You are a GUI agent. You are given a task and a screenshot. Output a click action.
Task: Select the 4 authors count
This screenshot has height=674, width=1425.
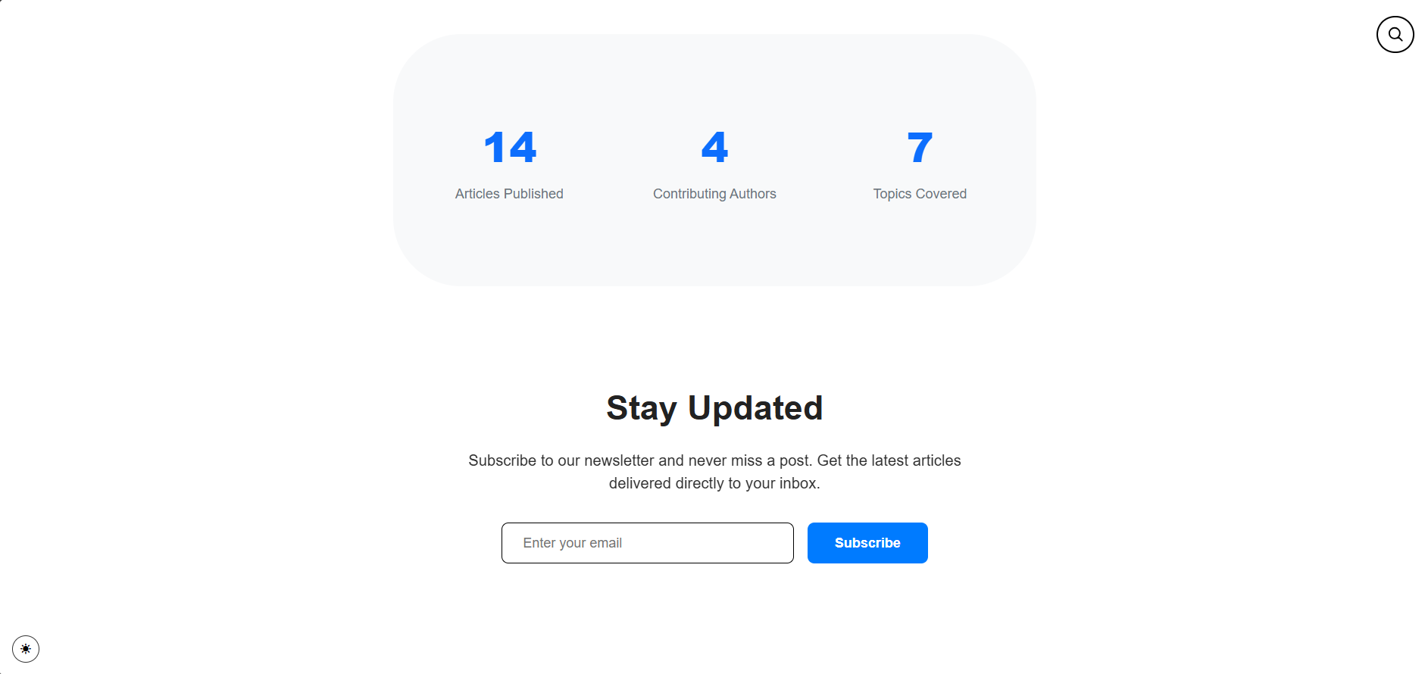[x=714, y=147]
